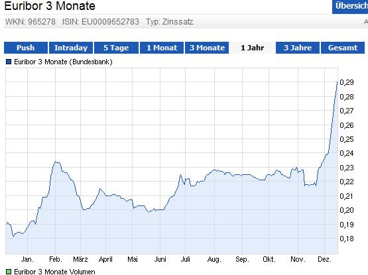The height and width of the screenshot is (275, 368).
Task: Click the 0,26 y-axis value
Action: coord(347,125)
